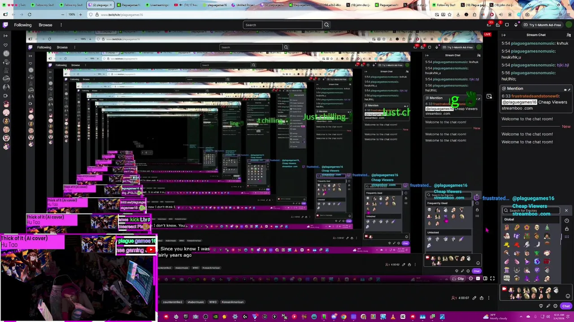Click the browser reload button
Viewport: 574px width, 322px height.
pos(30,14)
